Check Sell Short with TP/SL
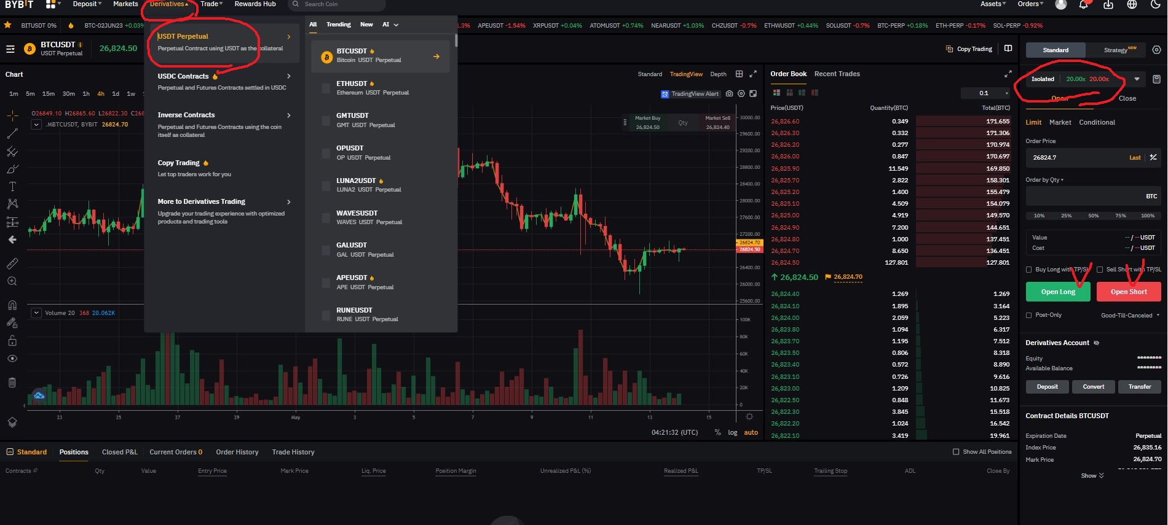1168x525 pixels. tap(1100, 270)
